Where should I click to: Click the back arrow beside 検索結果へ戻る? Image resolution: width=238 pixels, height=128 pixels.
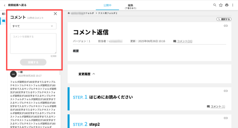pyautogui.click(x=4, y=5)
